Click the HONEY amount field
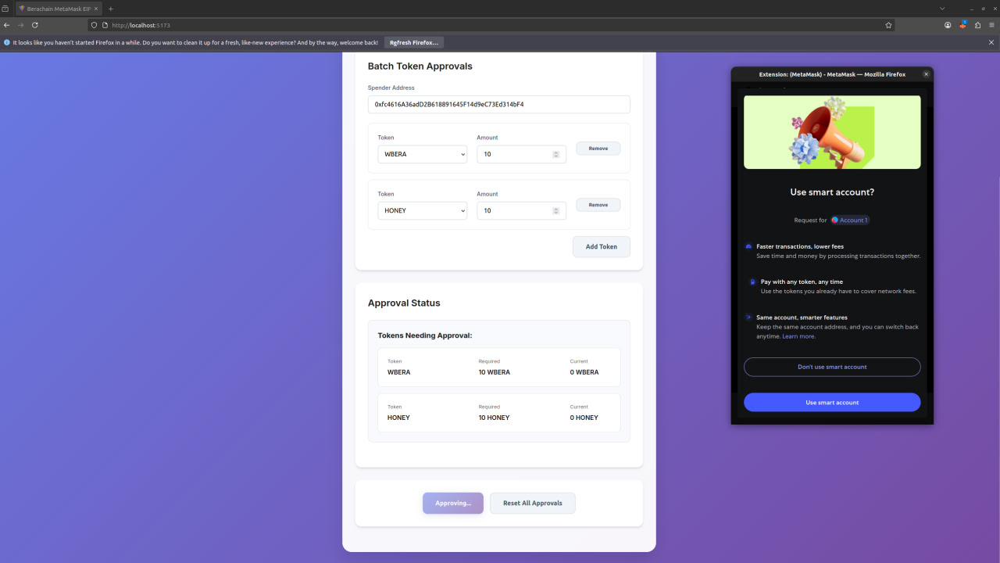This screenshot has height=563, width=1000. pyautogui.click(x=521, y=210)
